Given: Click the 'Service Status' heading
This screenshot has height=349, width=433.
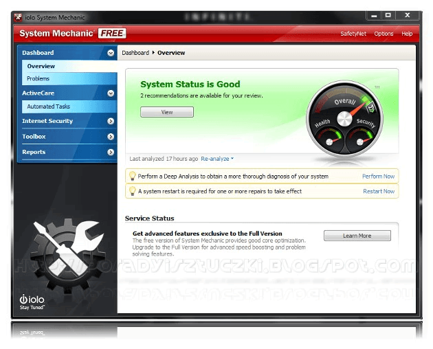Looking at the screenshot, I should click(149, 218).
